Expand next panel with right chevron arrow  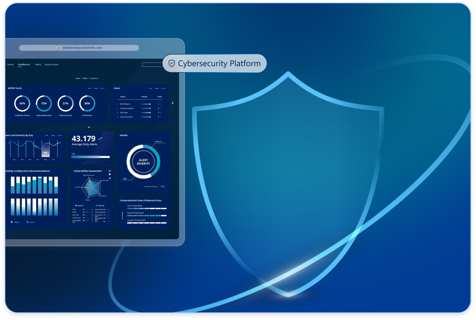point(173,103)
